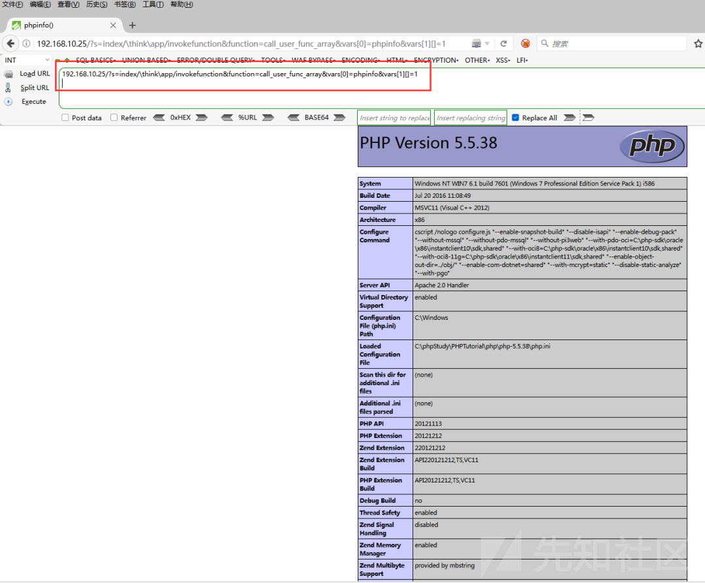Click the HackBar URL text area

tap(382, 89)
